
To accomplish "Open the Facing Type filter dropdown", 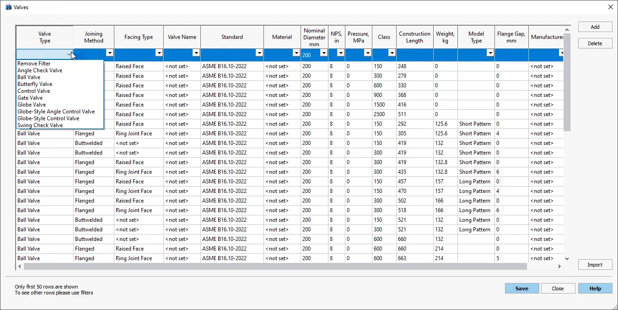I will pyautogui.click(x=158, y=53).
